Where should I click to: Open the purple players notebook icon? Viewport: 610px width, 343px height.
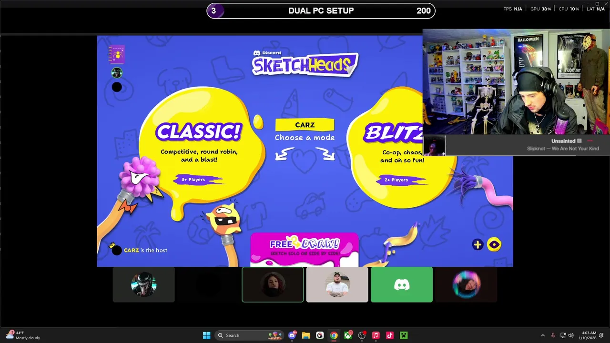[117, 55]
